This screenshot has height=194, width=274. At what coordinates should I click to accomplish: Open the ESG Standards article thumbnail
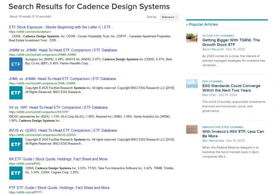192,84
